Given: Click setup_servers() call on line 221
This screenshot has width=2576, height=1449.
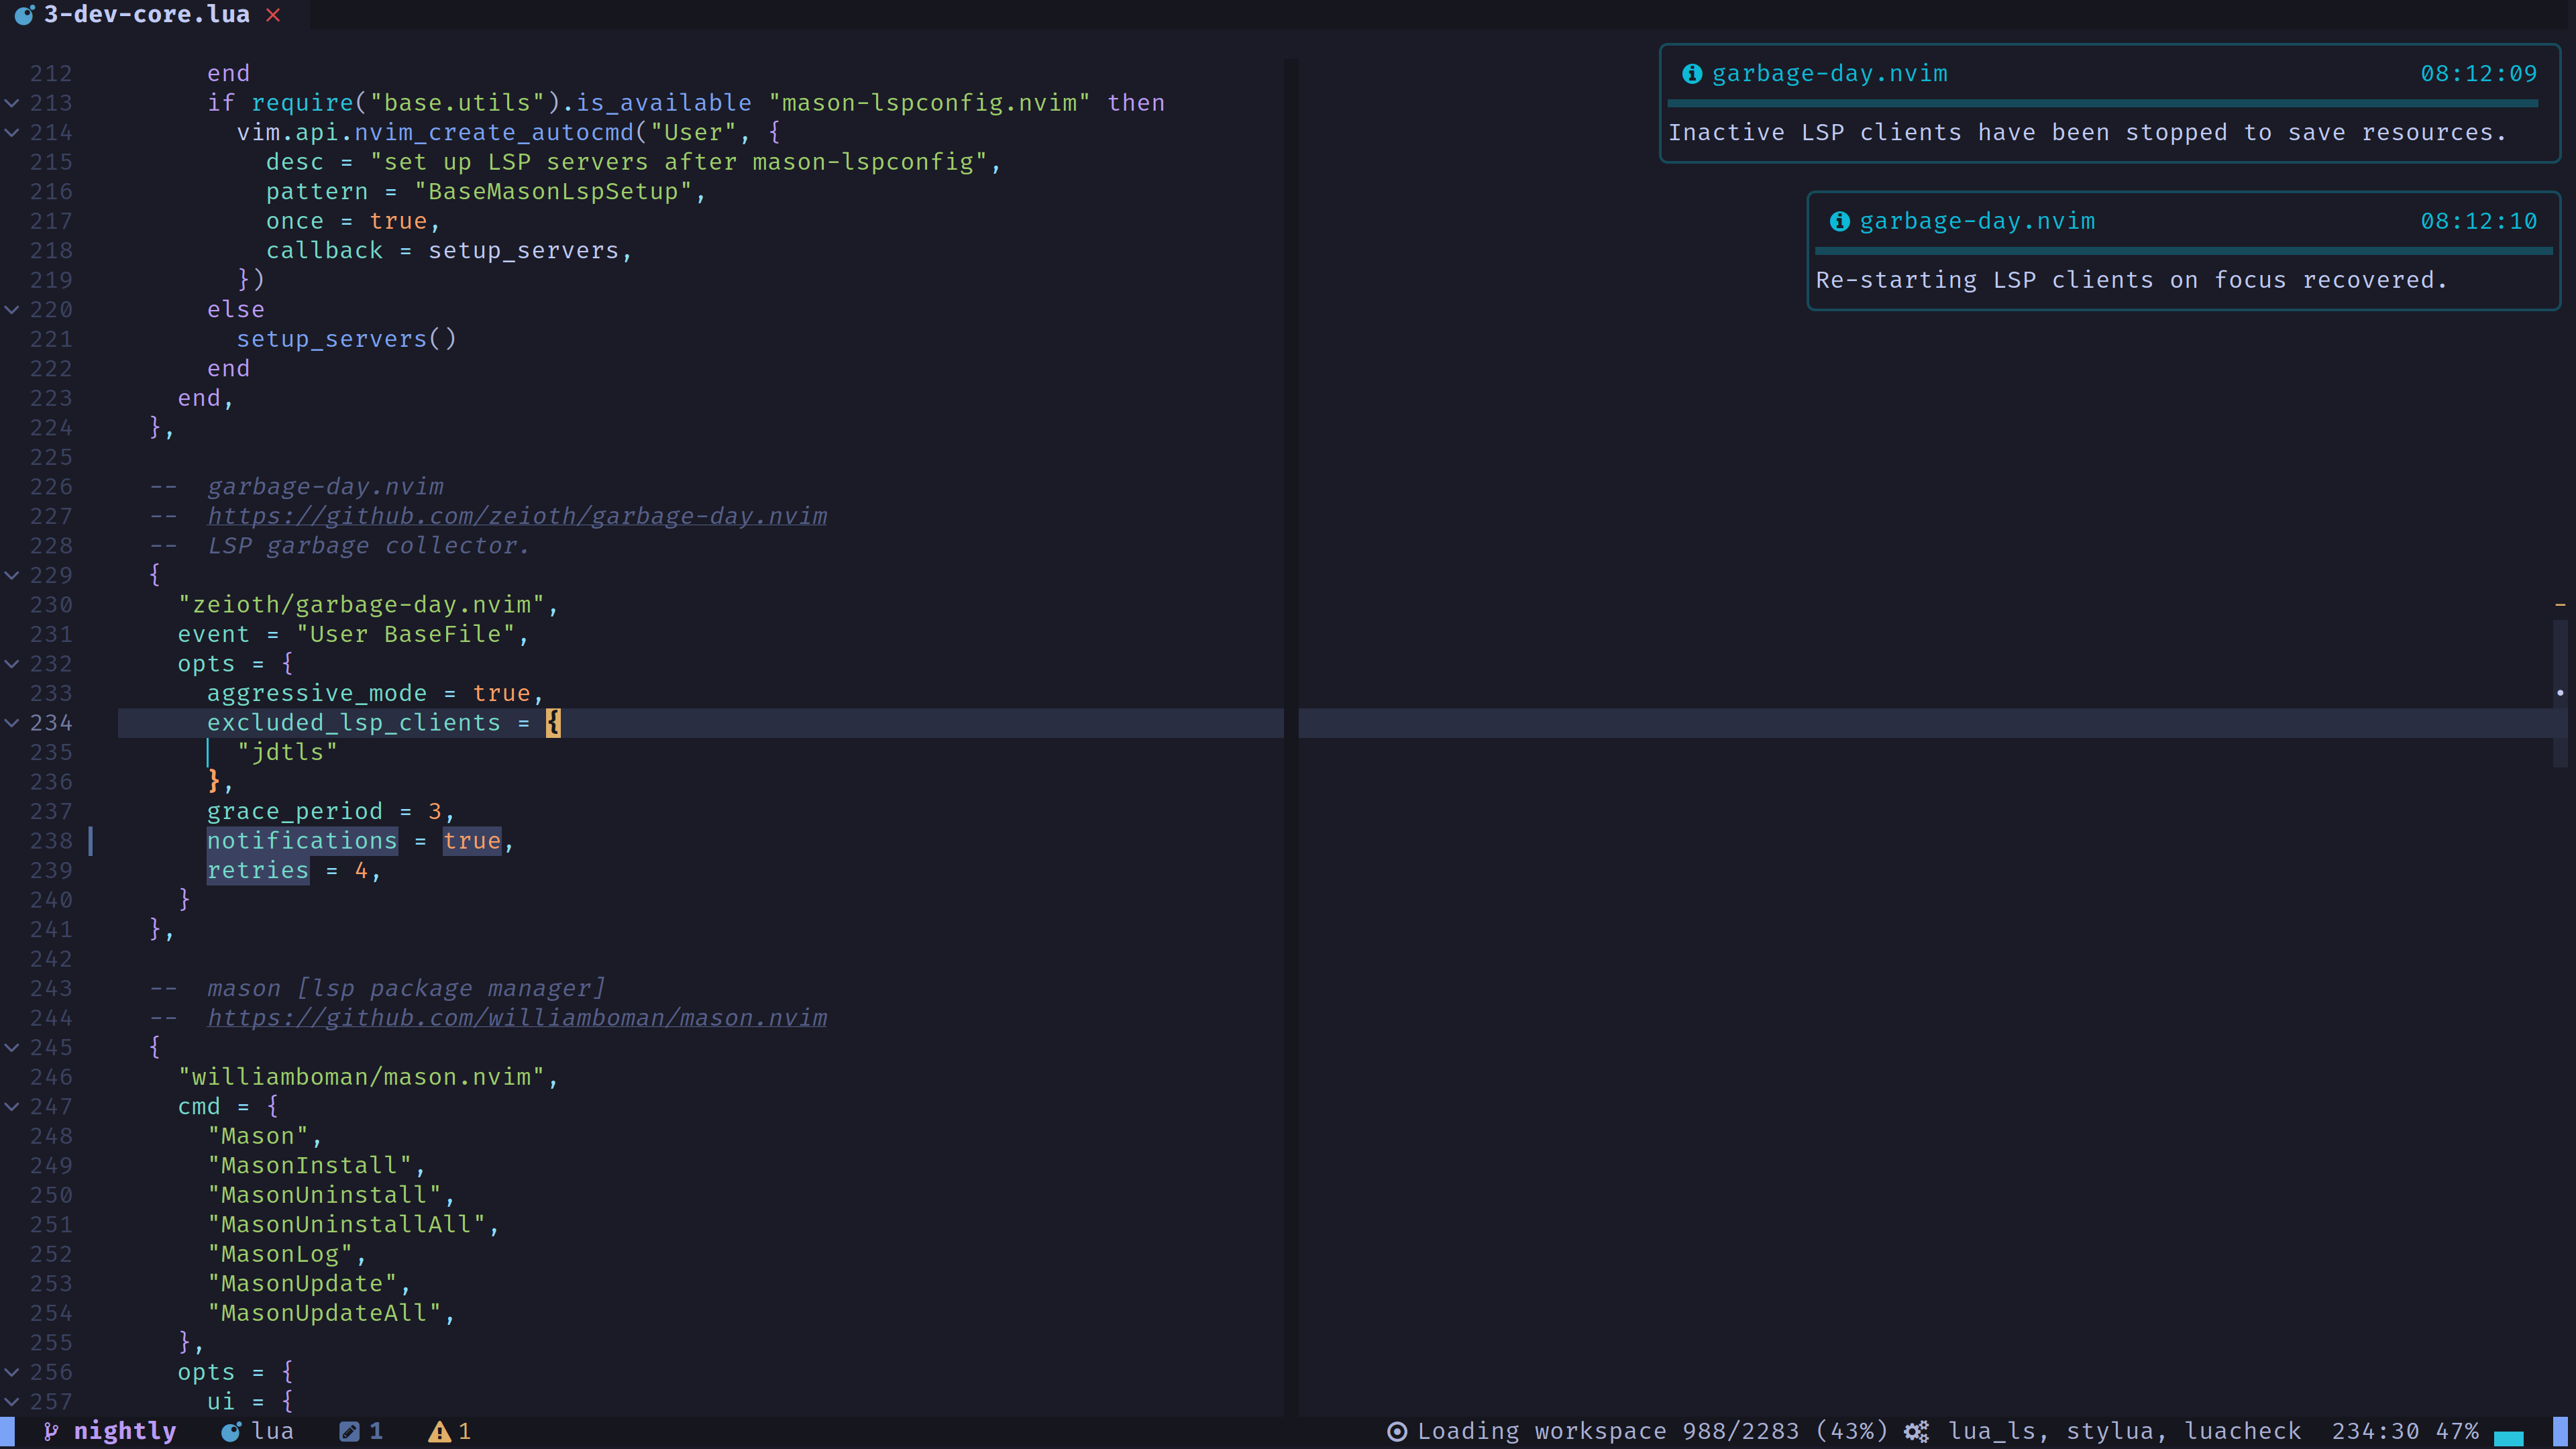Looking at the screenshot, I should tap(346, 339).
